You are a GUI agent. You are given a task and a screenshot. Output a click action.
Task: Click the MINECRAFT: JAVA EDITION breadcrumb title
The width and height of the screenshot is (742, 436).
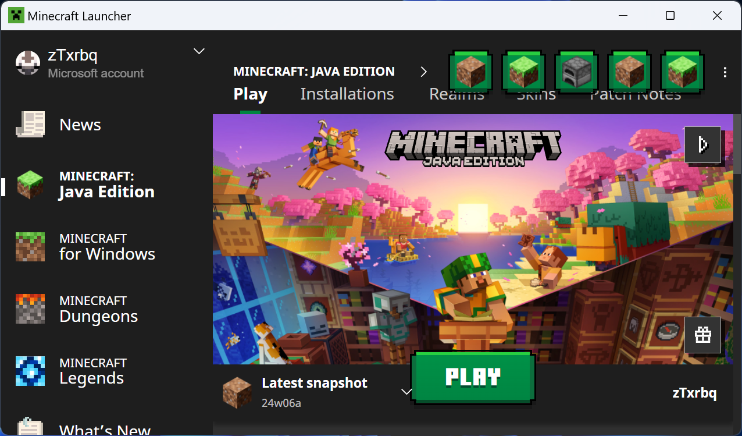pos(314,72)
